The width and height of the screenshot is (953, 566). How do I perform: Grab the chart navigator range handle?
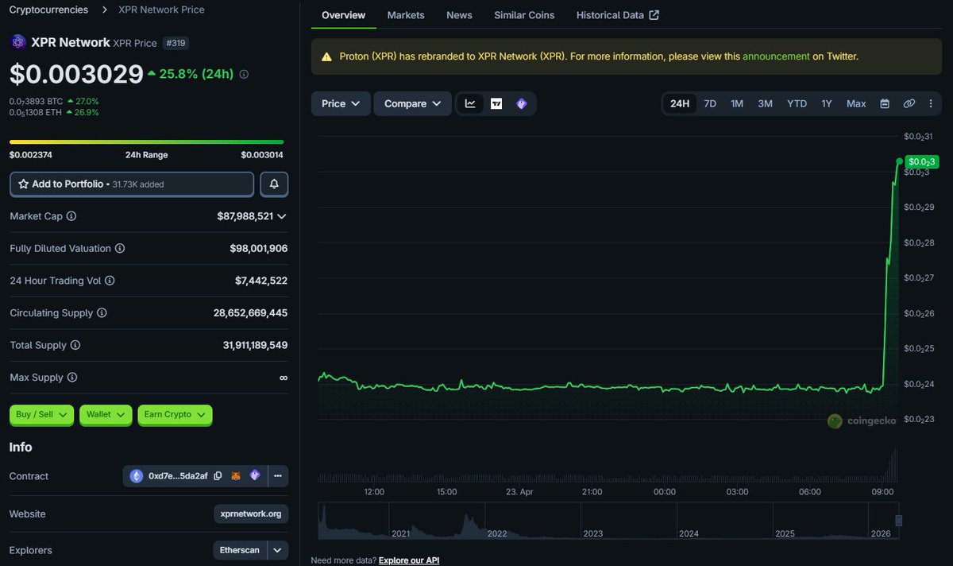click(x=898, y=520)
